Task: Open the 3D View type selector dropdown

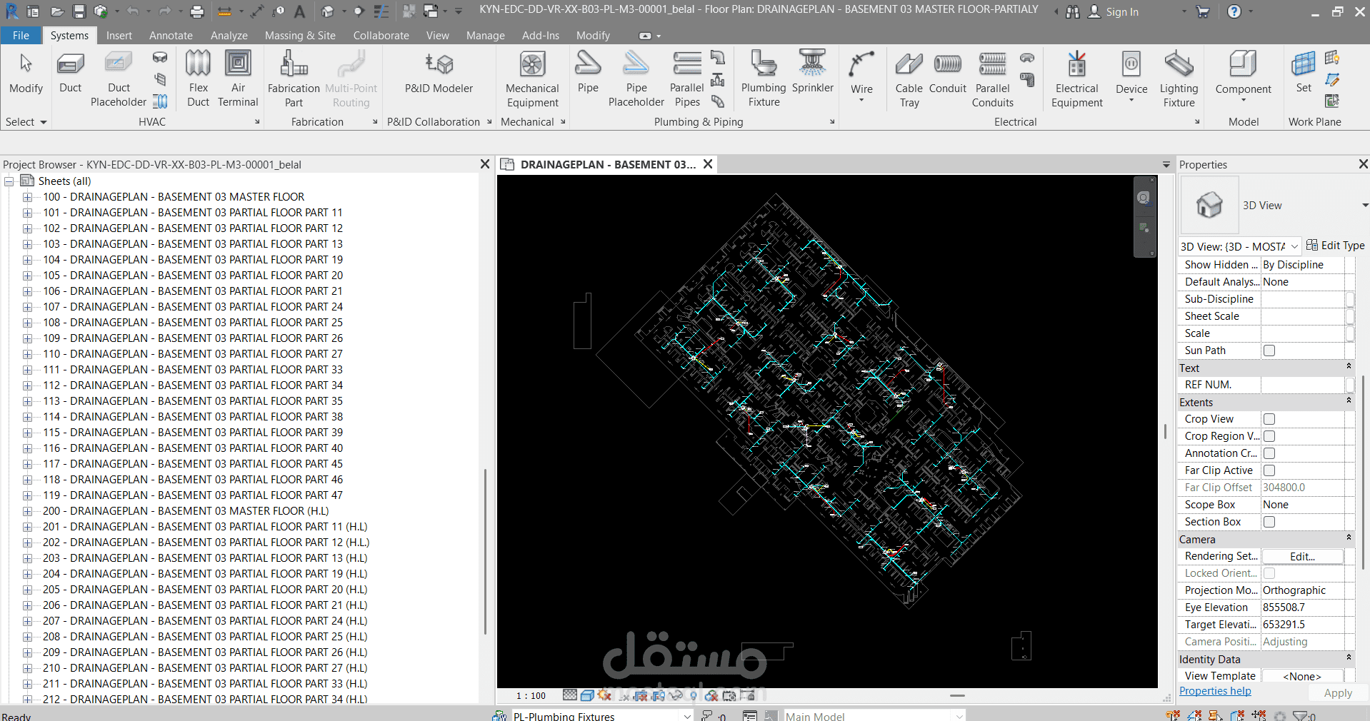Action: tap(1365, 206)
